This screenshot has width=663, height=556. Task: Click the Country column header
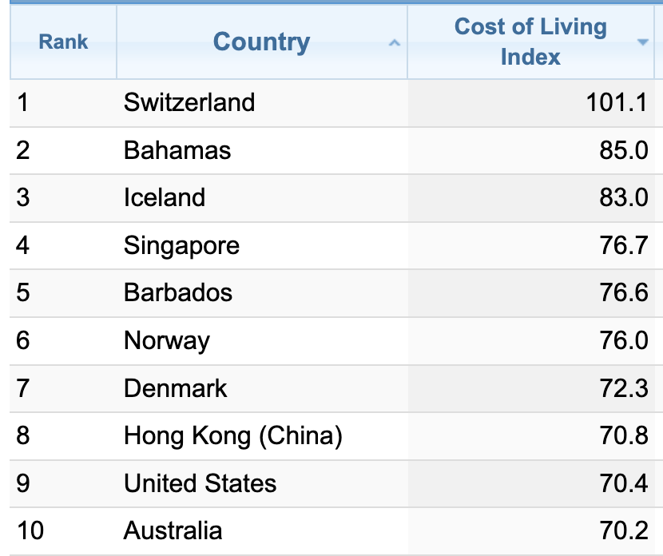click(x=261, y=42)
